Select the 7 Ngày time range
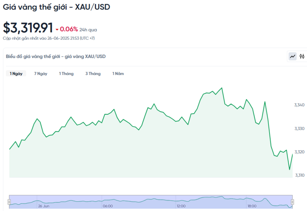Viewport: 307px width, 211px height. coord(40,74)
